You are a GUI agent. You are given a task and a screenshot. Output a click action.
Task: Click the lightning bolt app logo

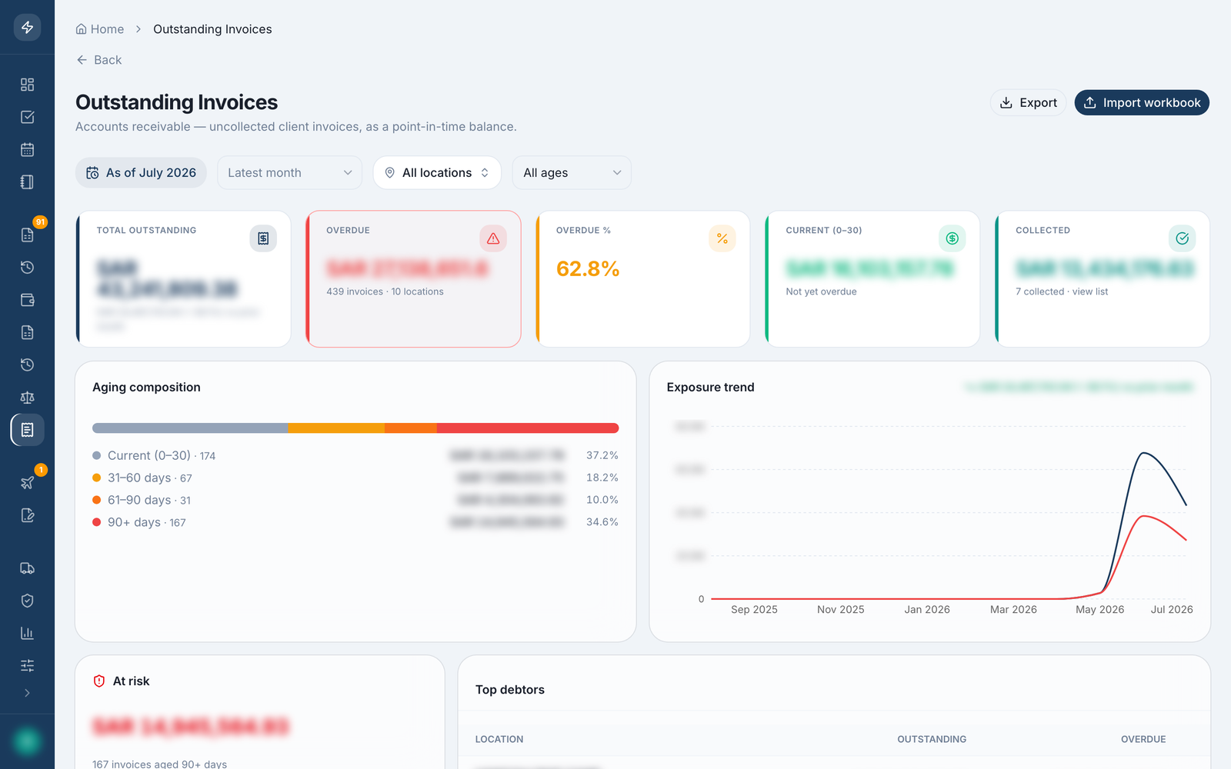pyautogui.click(x=27, y=27)
